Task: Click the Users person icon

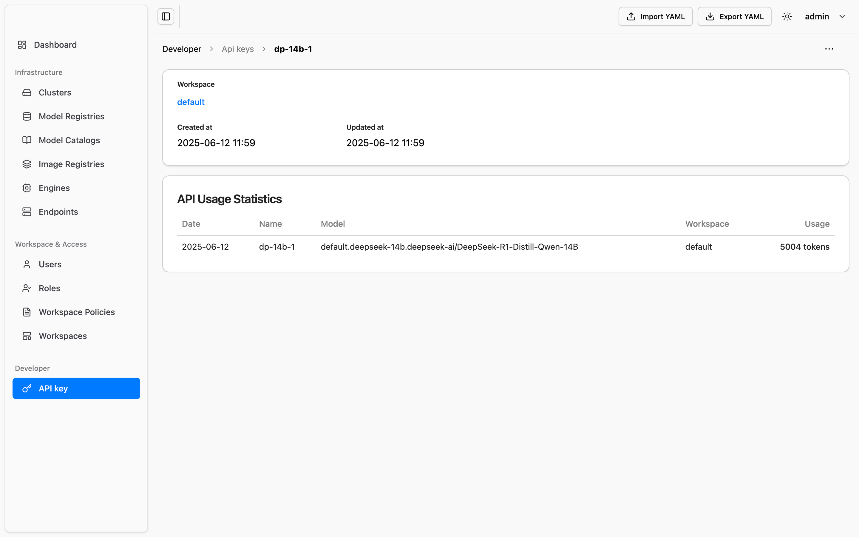Action: [27, 264]
